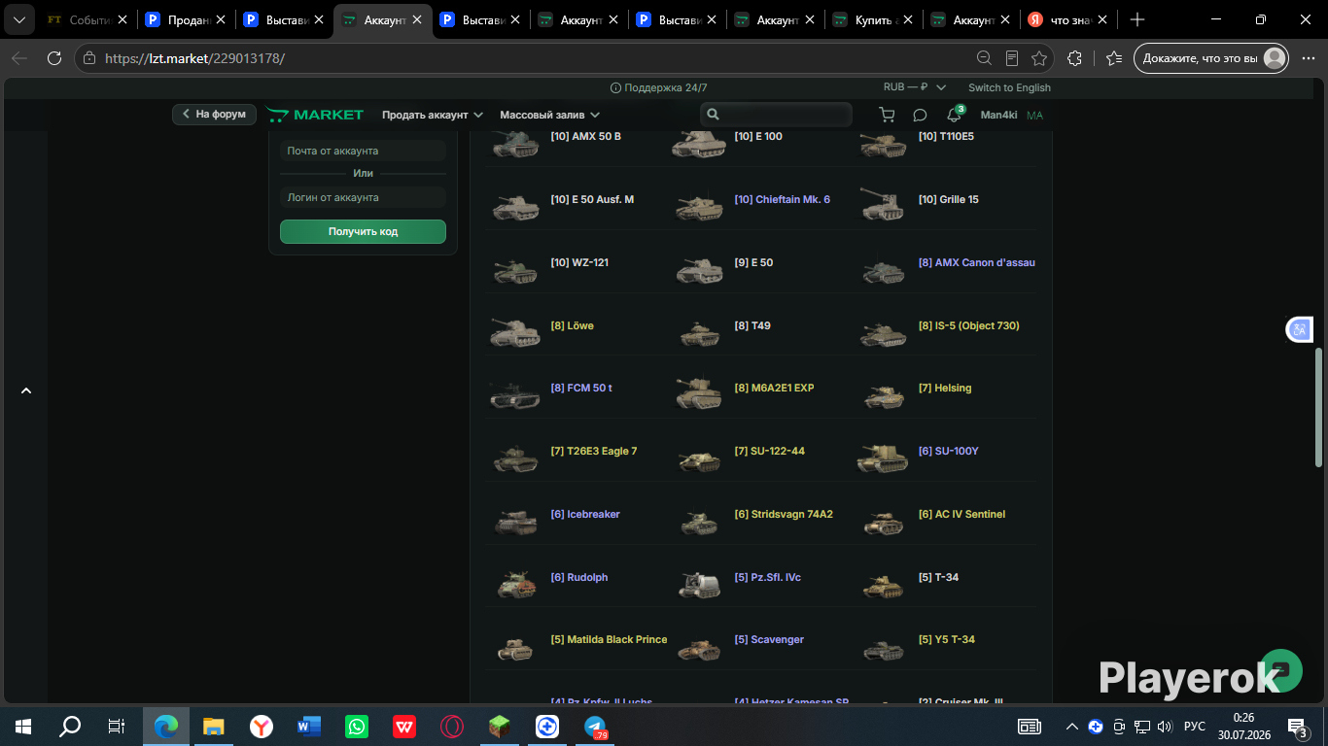Click the Grille 15 tank image

(882, 204)
